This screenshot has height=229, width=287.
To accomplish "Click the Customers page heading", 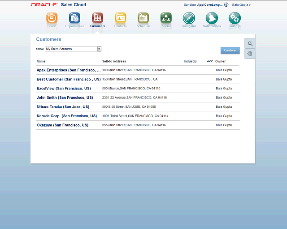I will point(49,39).
